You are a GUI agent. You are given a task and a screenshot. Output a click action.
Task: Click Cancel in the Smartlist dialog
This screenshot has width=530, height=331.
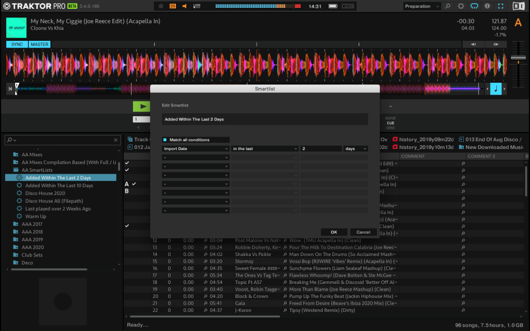pyautogui.click(x=363, y=232)
